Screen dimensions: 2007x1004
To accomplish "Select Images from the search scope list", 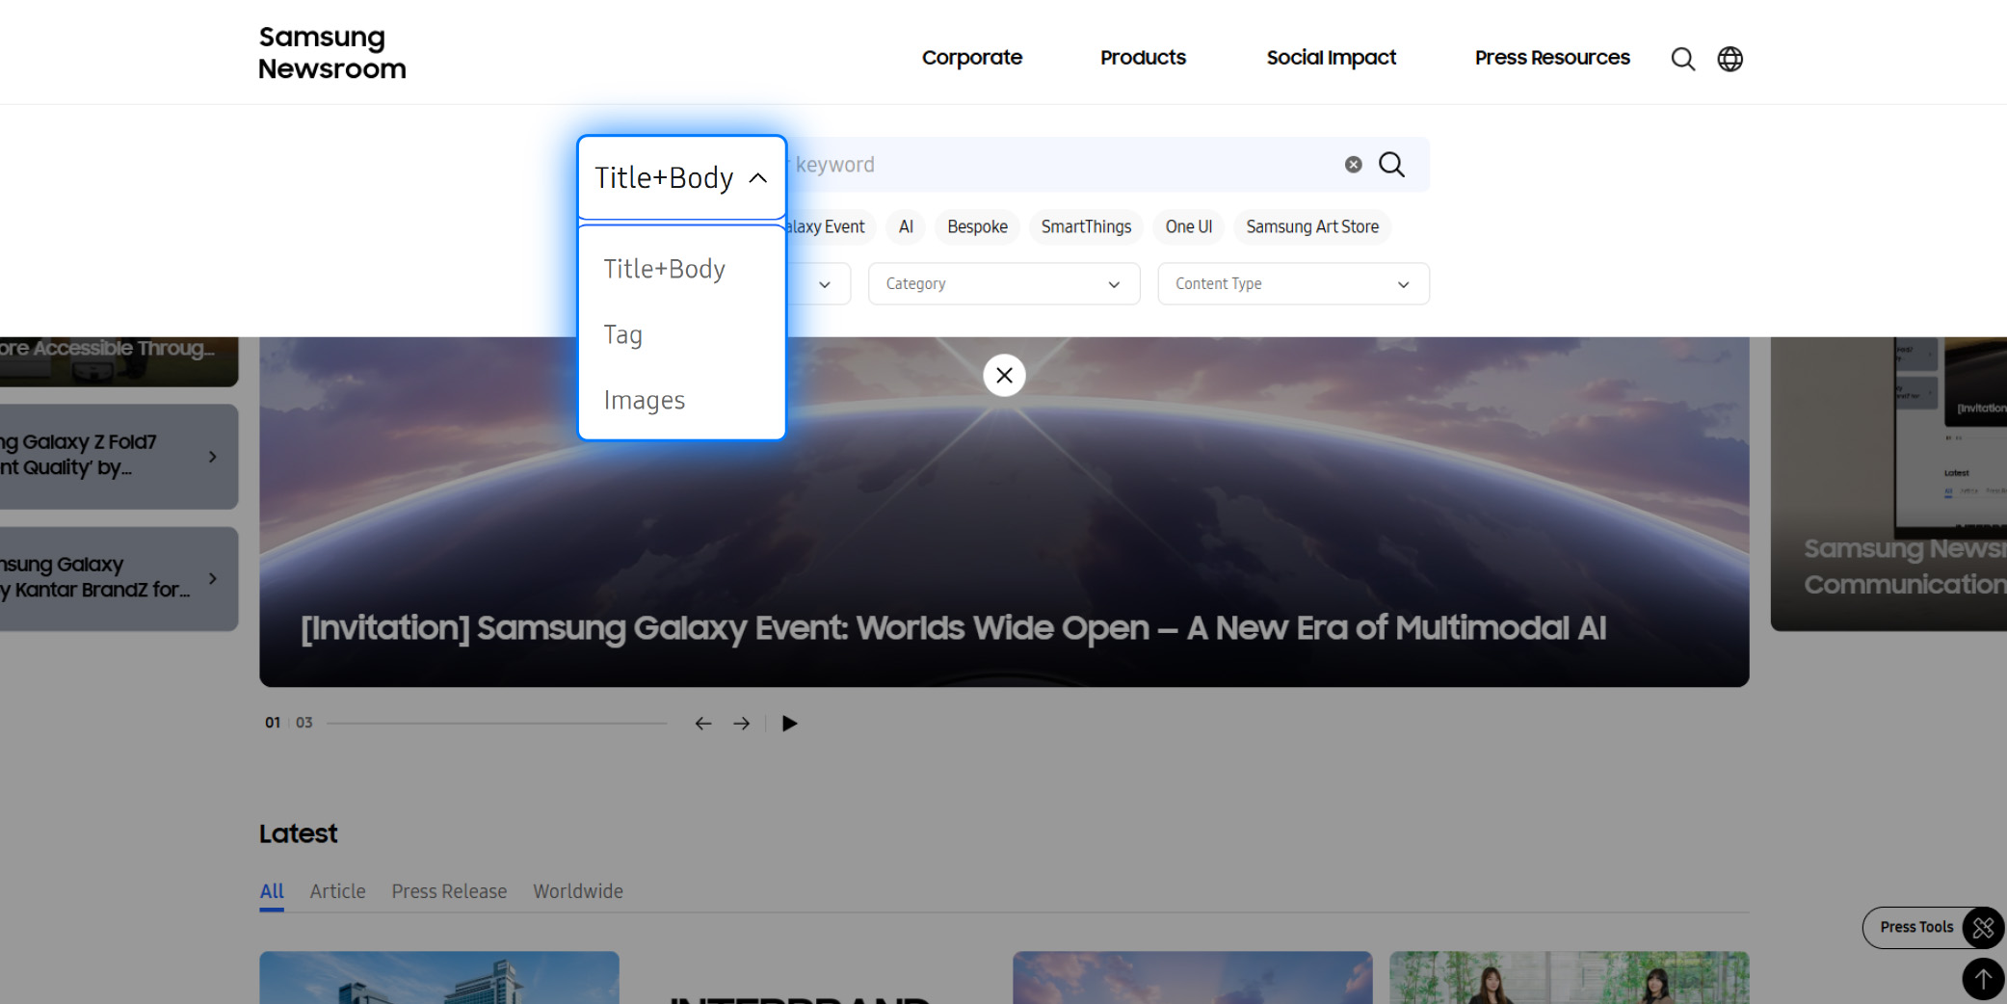I will [644, 399].
